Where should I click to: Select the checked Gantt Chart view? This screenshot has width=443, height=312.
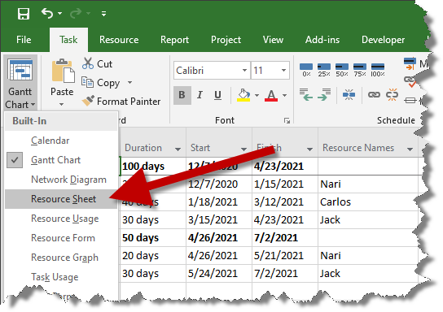(x=61, y=160)
